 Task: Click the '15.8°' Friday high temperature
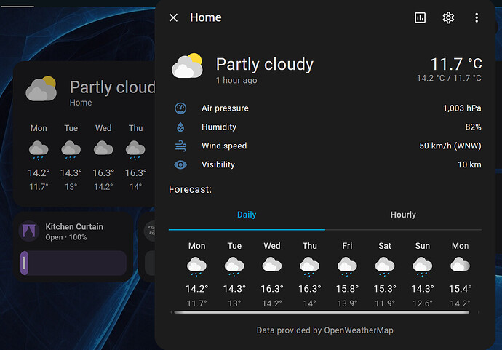click(347, 289)
